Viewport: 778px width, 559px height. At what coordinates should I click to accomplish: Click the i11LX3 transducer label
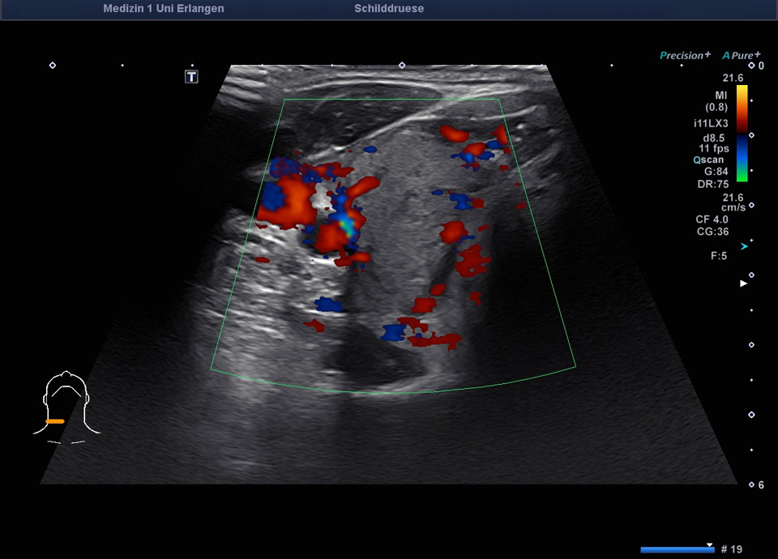point(709,123)
